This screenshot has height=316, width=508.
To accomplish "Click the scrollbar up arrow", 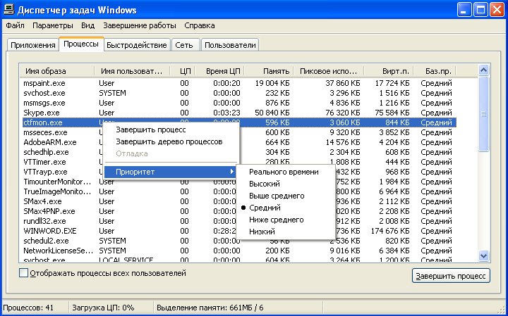I will tap(484, 70).
